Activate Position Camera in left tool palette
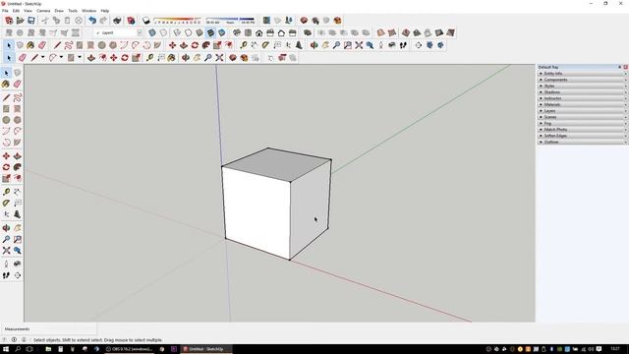The height and width of the screenshot is (354, 629). [6, 265]
